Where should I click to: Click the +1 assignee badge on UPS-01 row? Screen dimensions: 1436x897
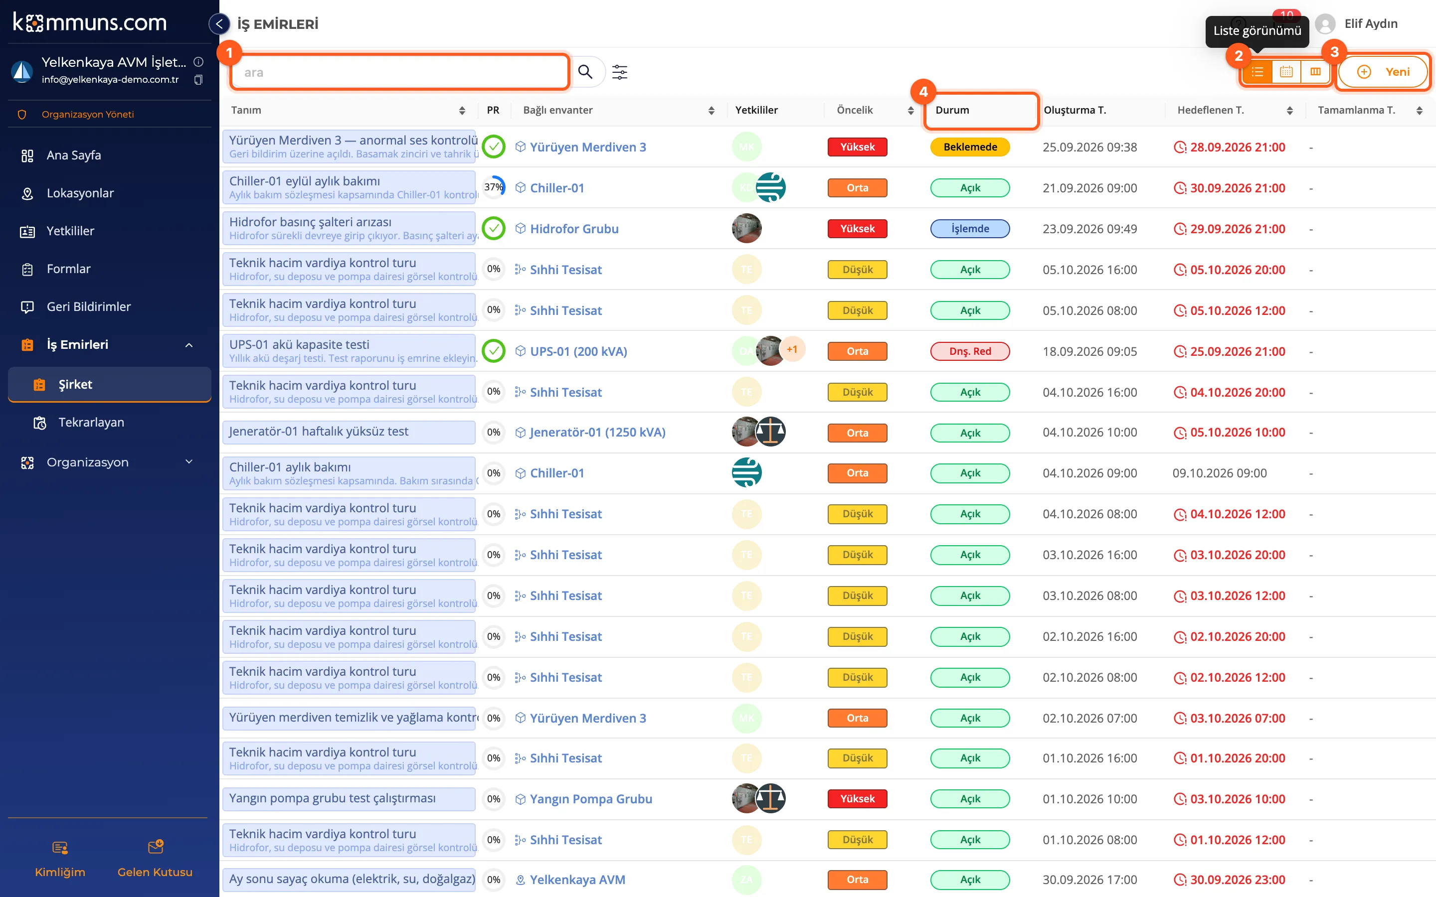[x=792, y=349]
